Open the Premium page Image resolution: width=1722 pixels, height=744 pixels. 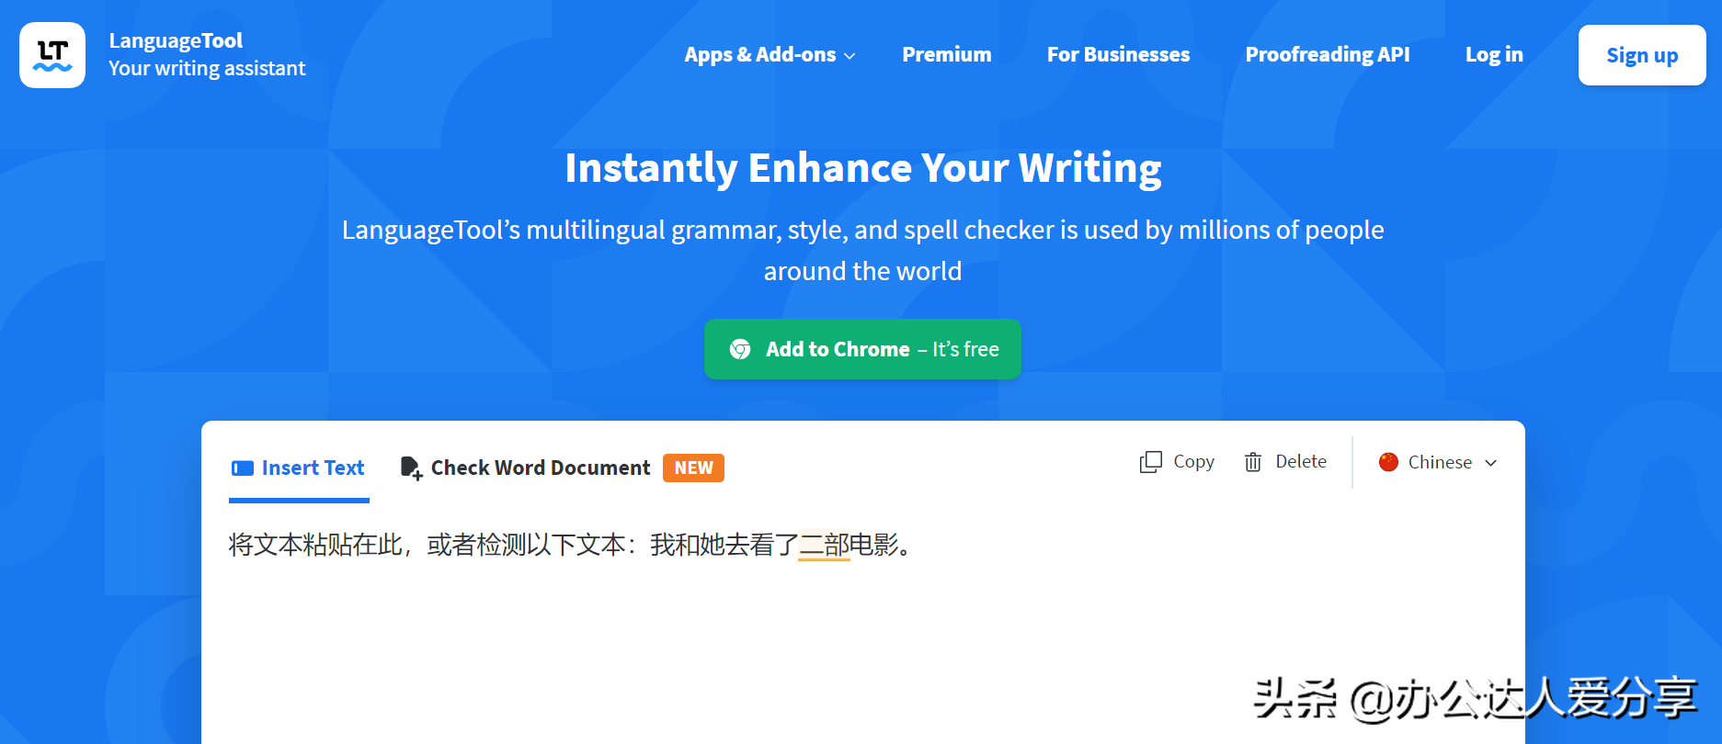tap(946, 55)
